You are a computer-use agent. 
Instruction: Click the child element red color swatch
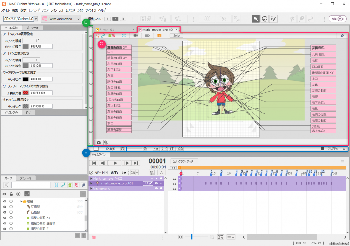pyautogui.click(x=26, y=93)
